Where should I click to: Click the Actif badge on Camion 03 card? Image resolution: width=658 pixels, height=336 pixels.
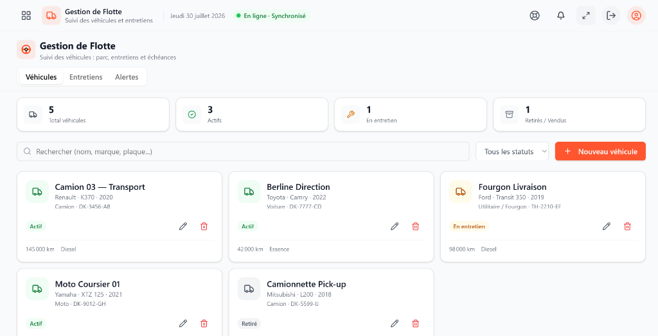point(36,226)
